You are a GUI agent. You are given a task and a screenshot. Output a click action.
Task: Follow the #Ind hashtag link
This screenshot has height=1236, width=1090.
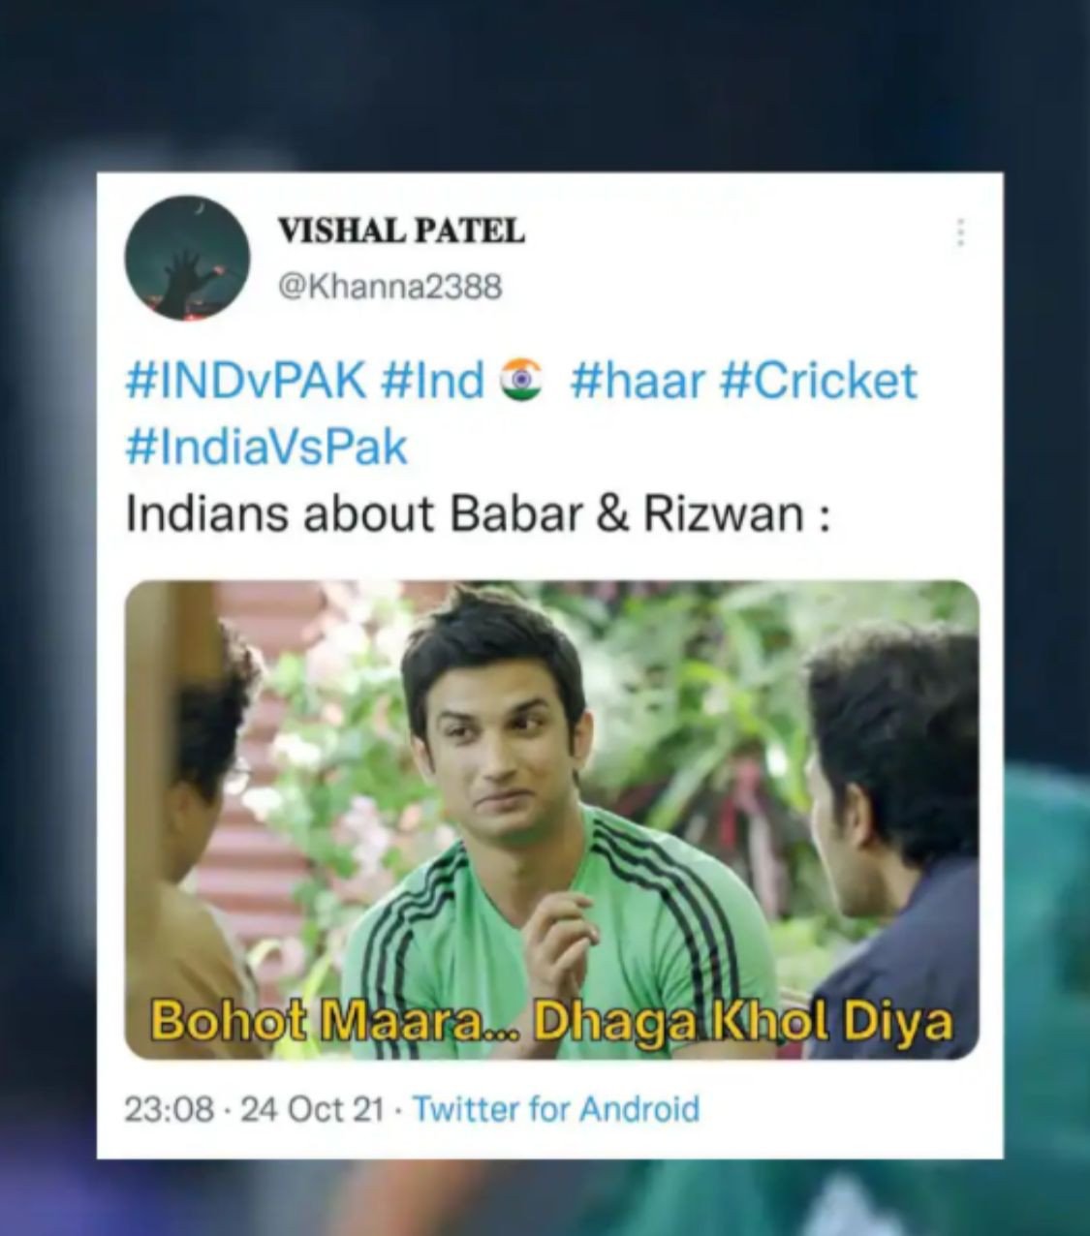(x=433, y=380)
